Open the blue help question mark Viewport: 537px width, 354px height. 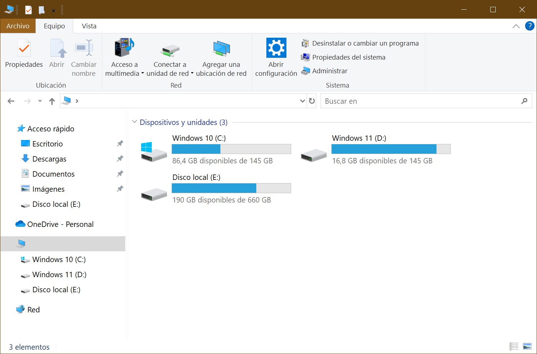[529, 26]
